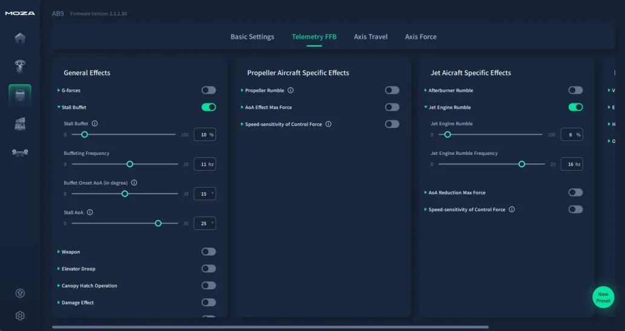Expand Elevator Droop section arrow
Viewport: 625px width, 331px height.
[59, 269]
